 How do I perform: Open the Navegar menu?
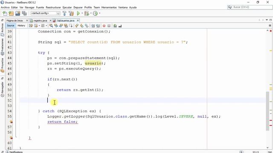(x=29, y=7)
